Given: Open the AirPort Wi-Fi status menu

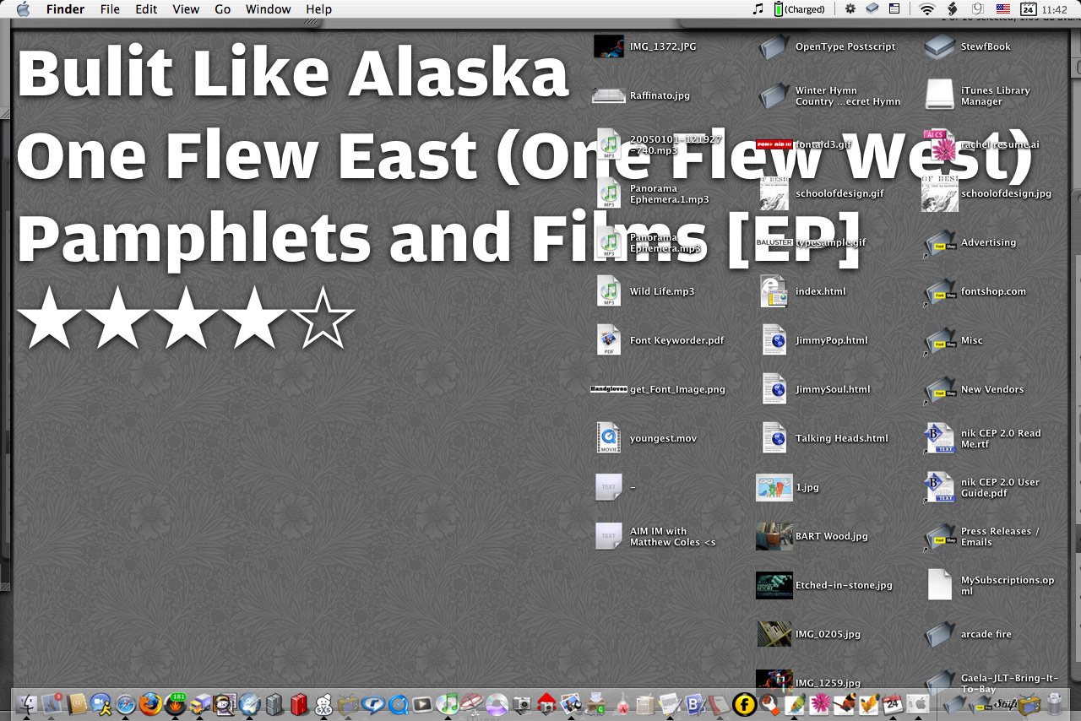Looking at the screenshot, I should [x=927, y=9].
